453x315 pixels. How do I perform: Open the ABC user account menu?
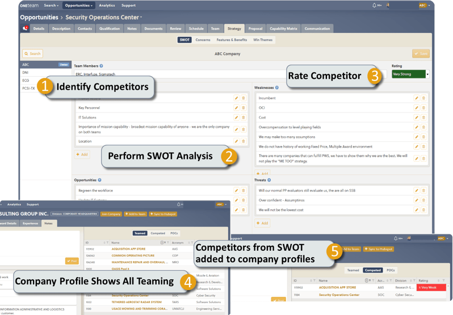click(425, 5)
